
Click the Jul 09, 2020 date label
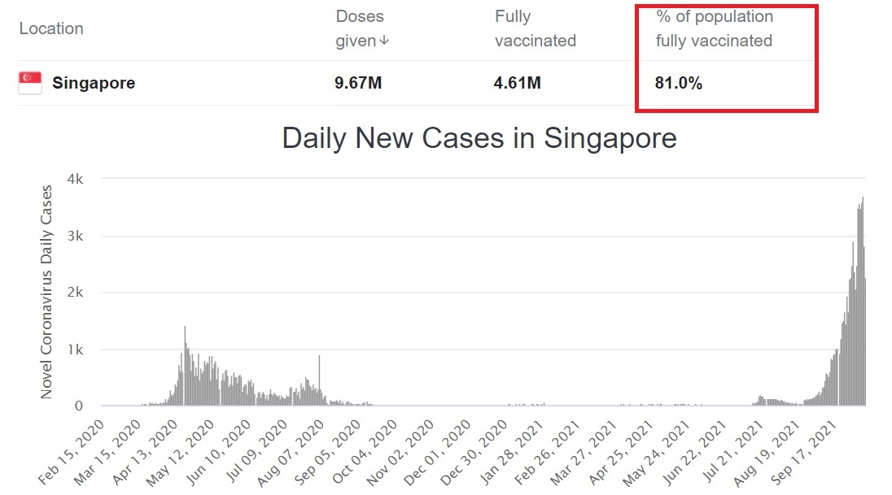click(256, 452)
